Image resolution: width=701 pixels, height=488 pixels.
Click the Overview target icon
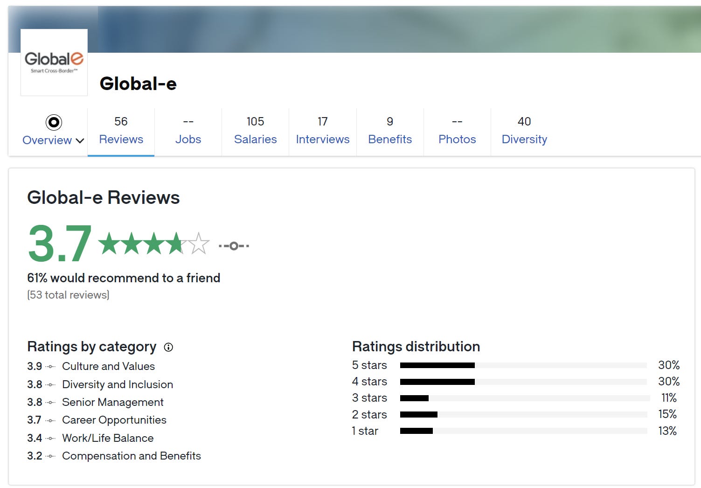(54, 122)
